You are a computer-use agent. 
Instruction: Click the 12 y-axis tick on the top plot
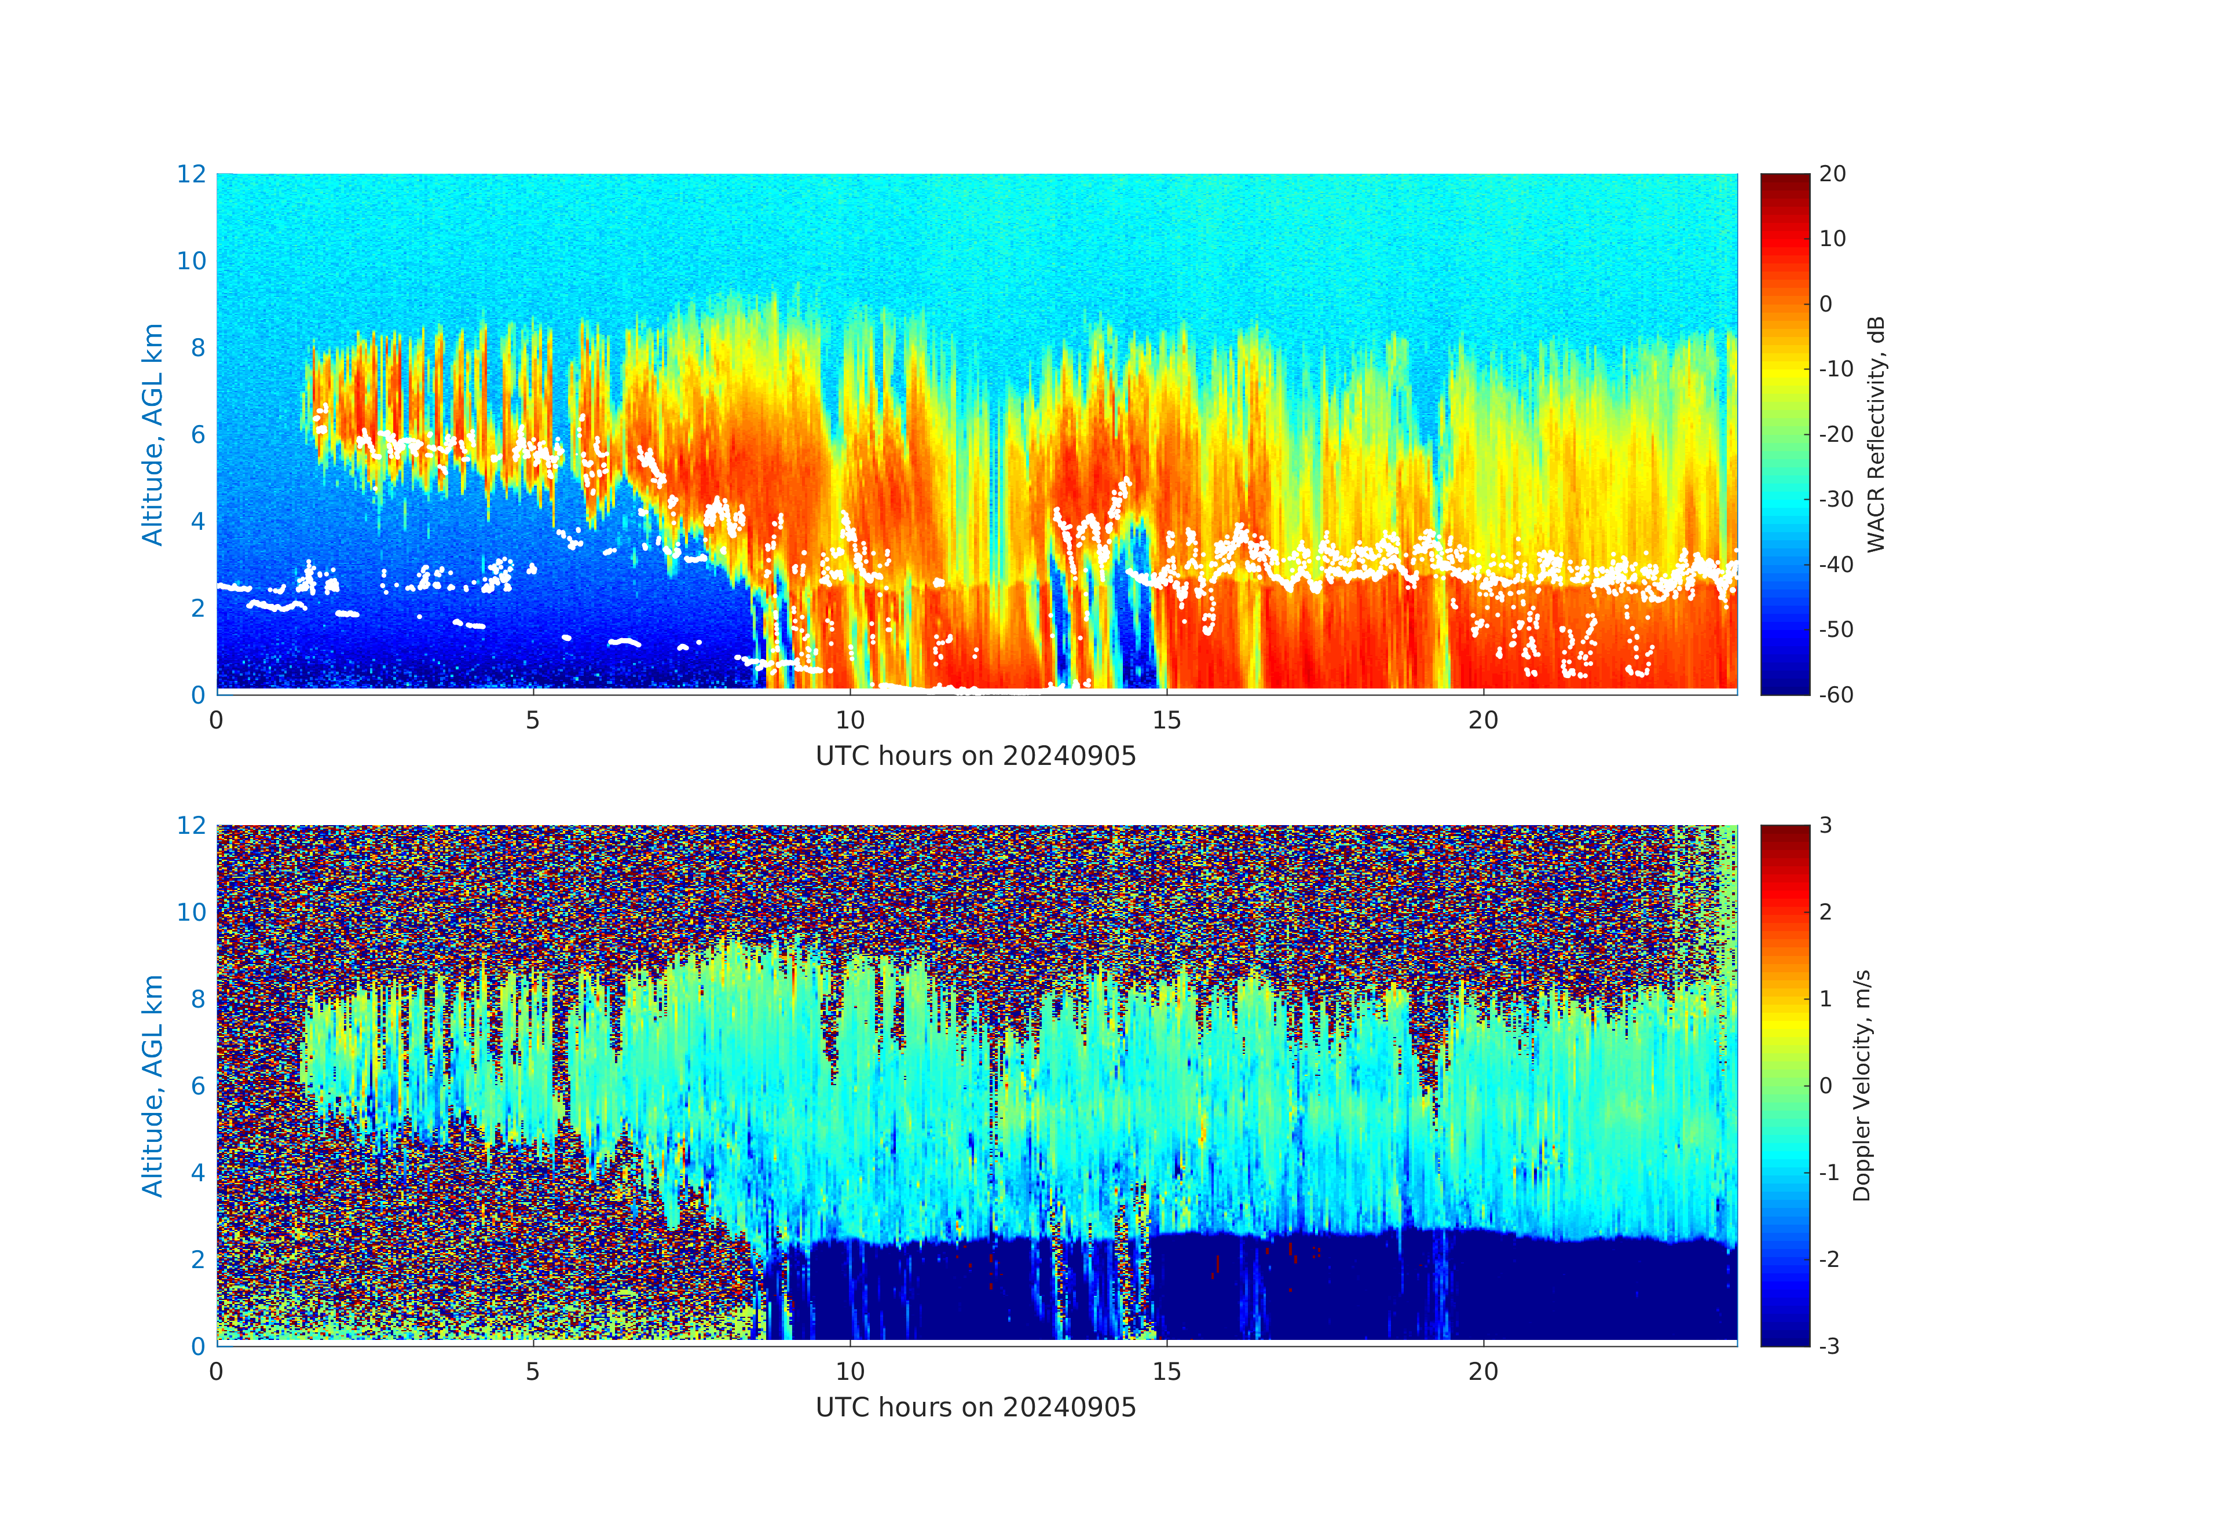191,174
